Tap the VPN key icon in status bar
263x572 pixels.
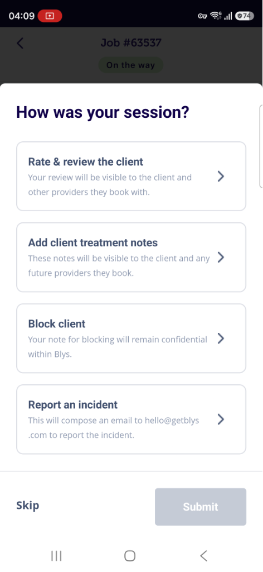202,16
